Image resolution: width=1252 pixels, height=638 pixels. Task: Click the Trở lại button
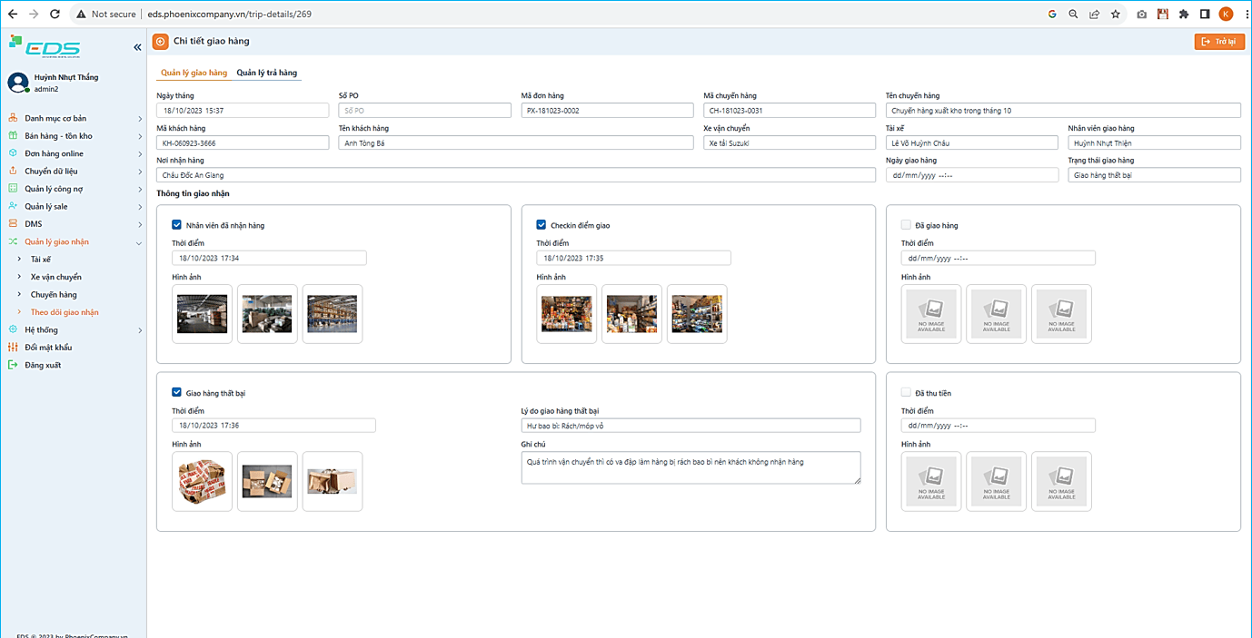[1218, 42]
